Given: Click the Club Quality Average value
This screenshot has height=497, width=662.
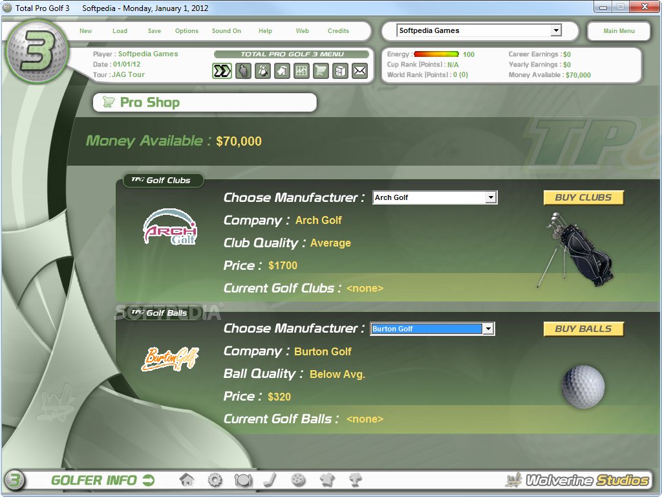Looking at the screenshot, I should (x=330, y=243).
